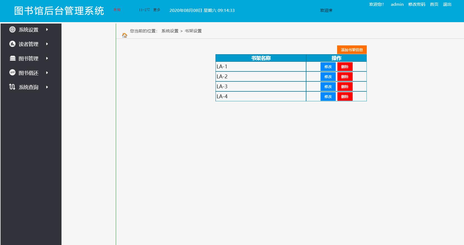
Task: Delete shelf LA-4 with red 删除
Action: tap(345, 97)
